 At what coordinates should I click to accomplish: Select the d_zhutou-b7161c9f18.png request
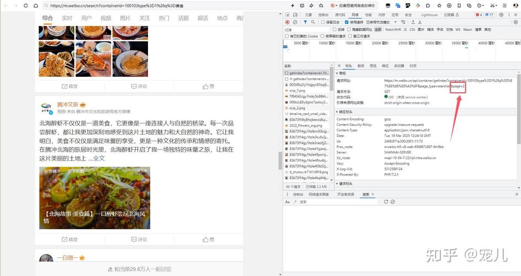coord(307,172)
